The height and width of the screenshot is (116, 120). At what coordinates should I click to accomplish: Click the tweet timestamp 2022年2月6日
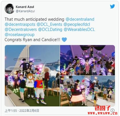coord(29,111)
